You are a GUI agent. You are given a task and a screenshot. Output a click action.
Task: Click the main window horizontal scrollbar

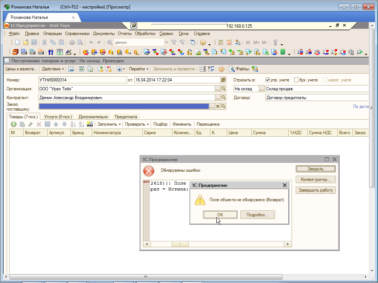click(x=146, y=277)
